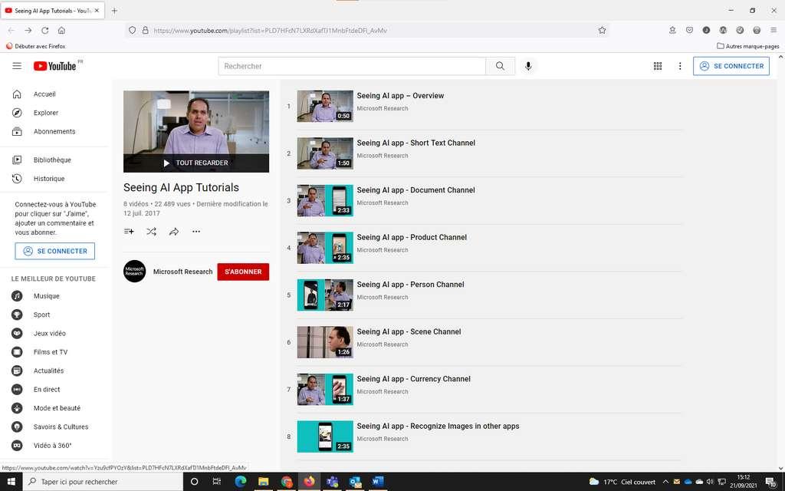Image resolution: width=785 pixels, height=491 pixels.
Task: Open Microsoft Edge from taskbar
Action: (x=240, y=482)
